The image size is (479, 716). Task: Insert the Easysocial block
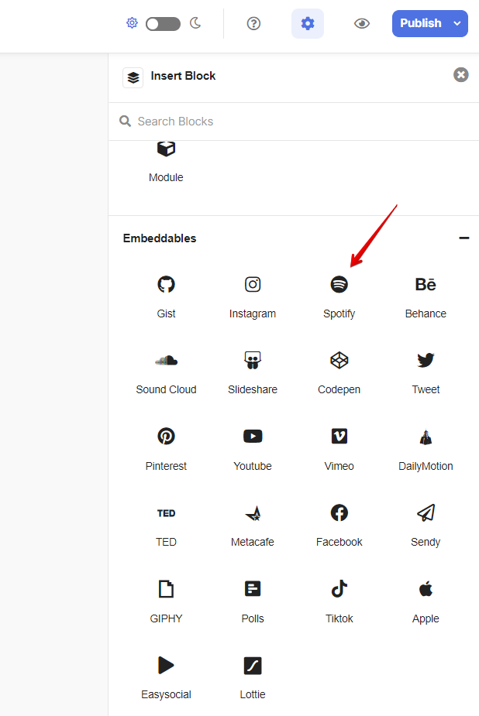click(166, 678)
